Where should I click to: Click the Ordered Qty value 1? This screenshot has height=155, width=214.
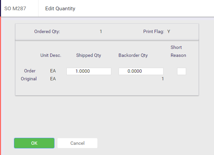tap(101, 31)
